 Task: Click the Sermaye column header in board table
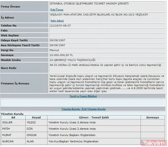tap(152, 117)
